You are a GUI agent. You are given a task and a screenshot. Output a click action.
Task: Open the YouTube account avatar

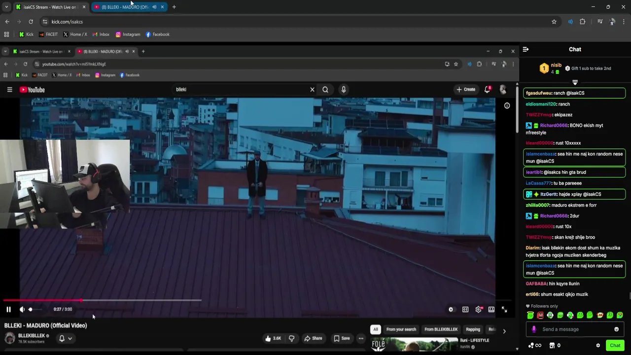click(x=503, y=90)
